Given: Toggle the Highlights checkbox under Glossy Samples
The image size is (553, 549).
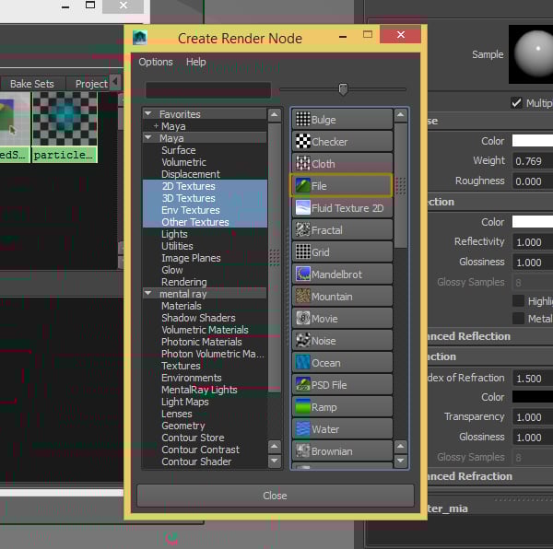Looking at the screenshot, I should click(x=518, y=301).
